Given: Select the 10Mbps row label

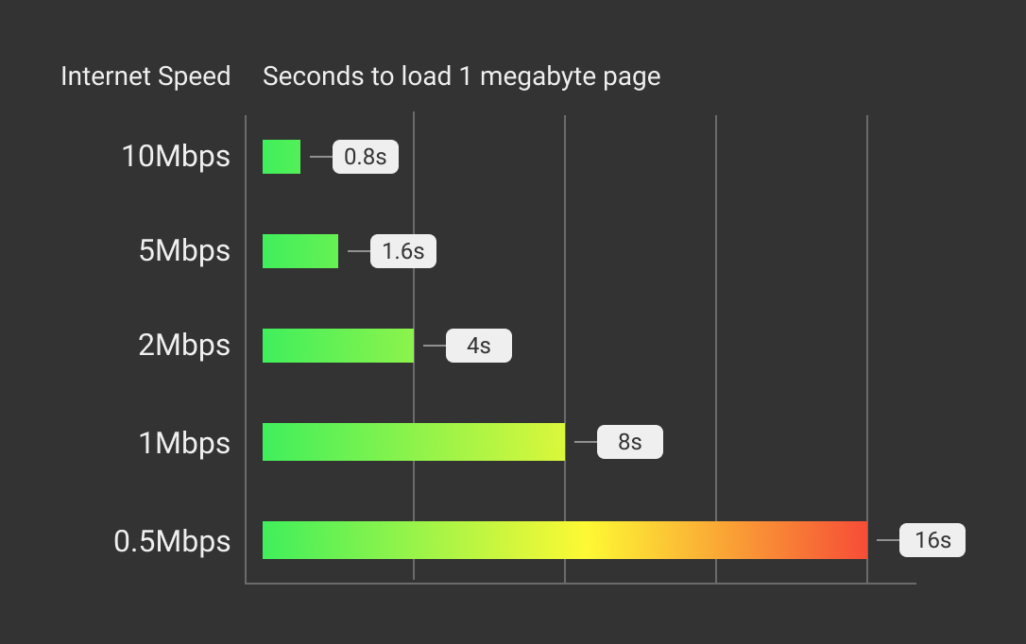Looking at the screenshot, I should point(176,156).
